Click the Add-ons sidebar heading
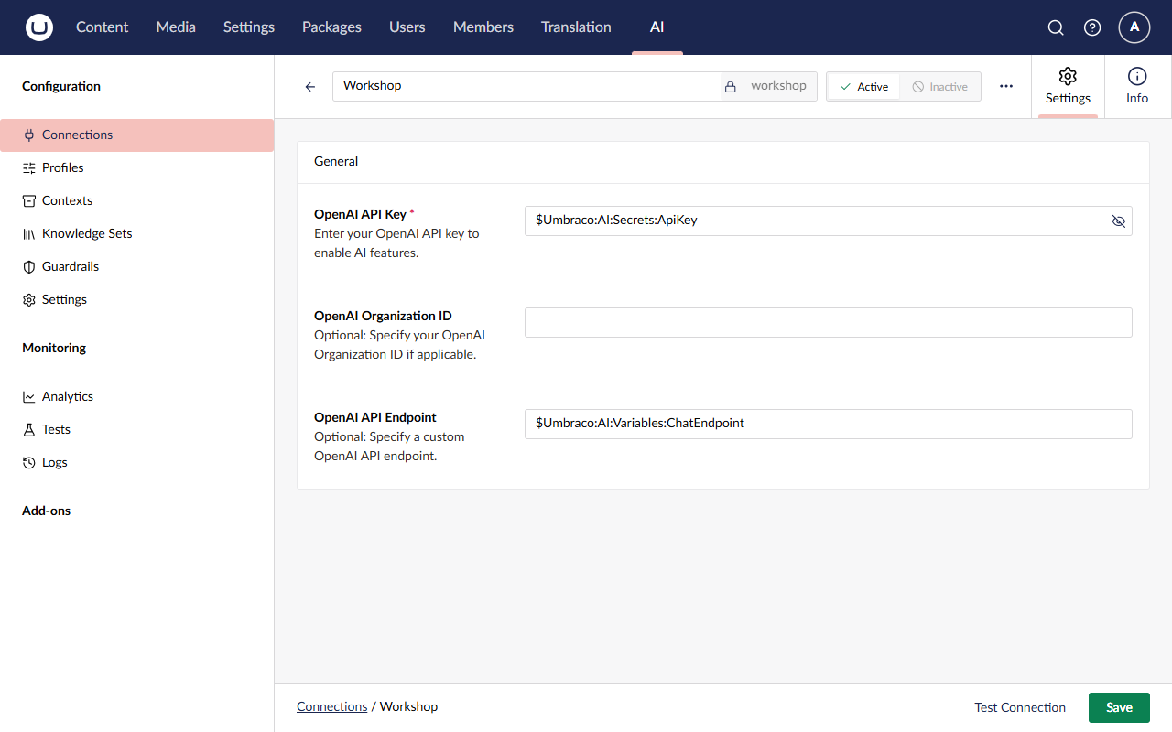 click(46, 511)
